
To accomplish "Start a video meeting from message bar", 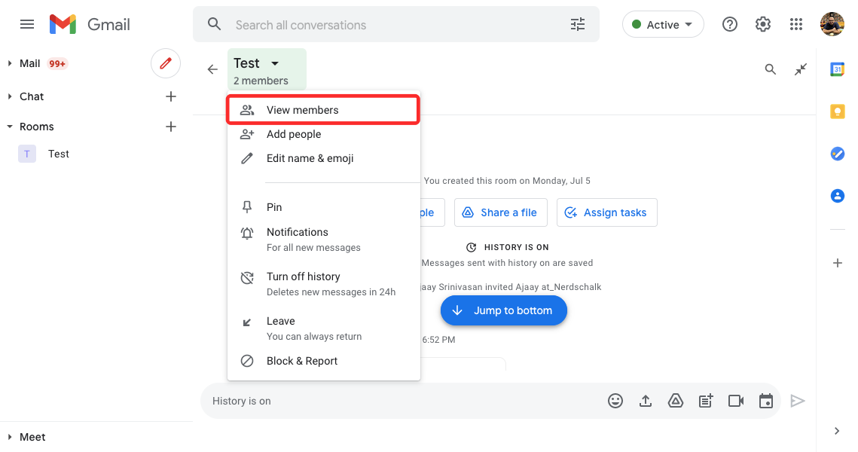I will (x=736, y=402).
